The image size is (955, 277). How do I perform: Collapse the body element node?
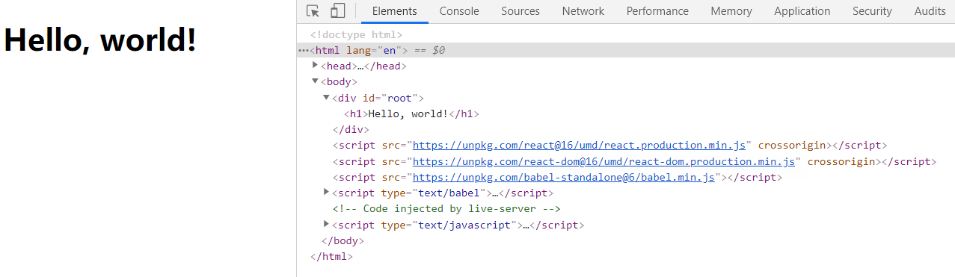pyautogui.click(x=315, y=81)
